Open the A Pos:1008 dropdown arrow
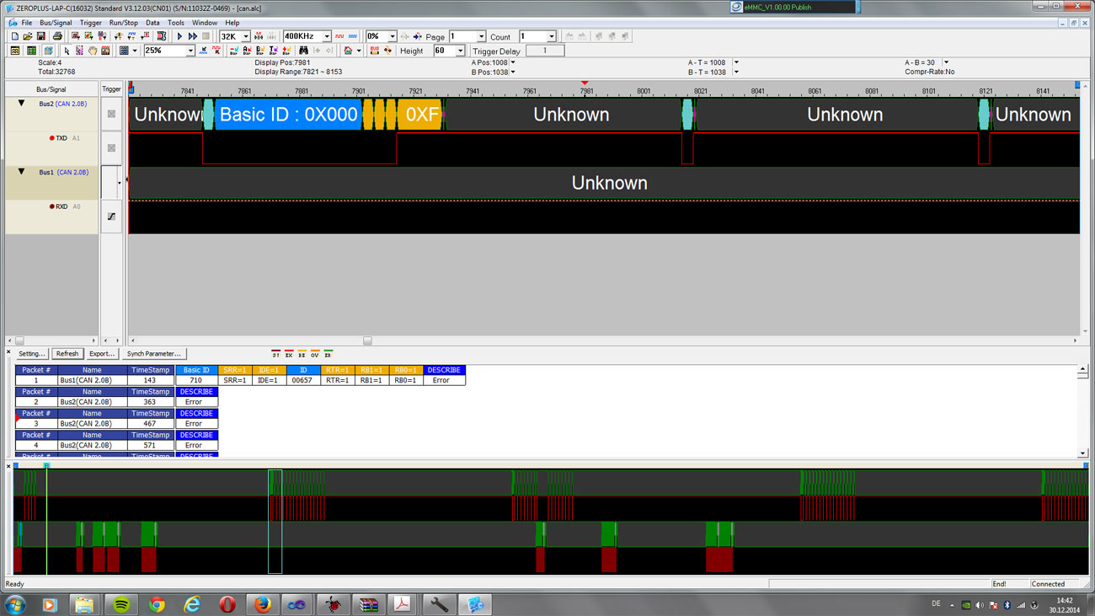 [513, 62]
